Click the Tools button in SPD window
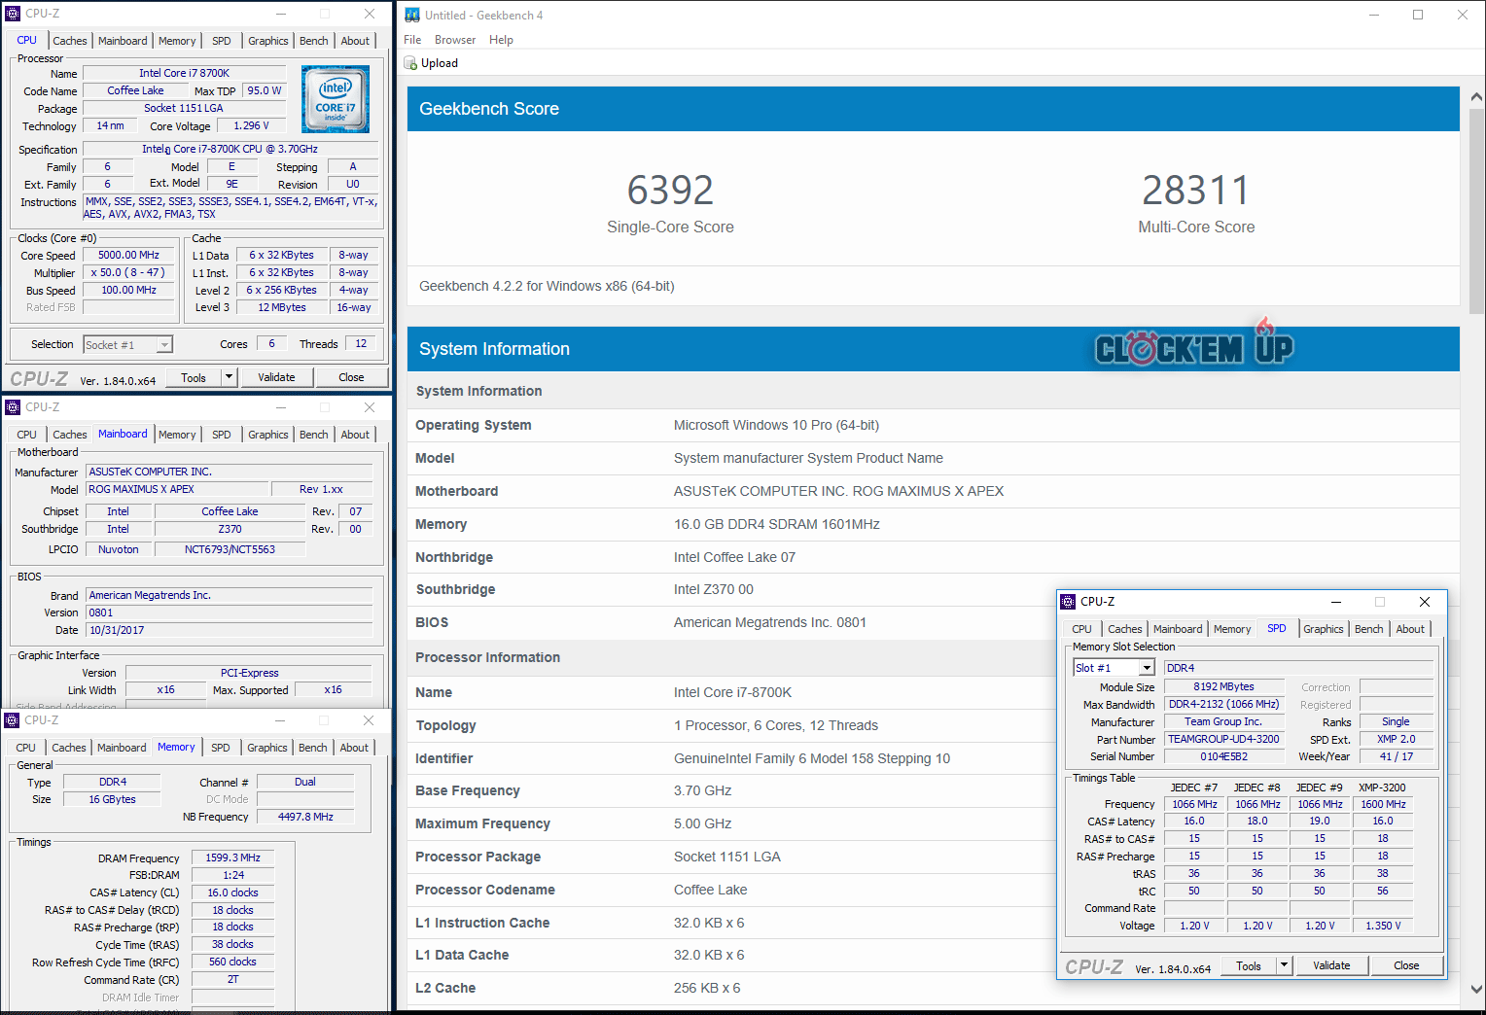The image size is (1486, 1015). click(1248, 965)
